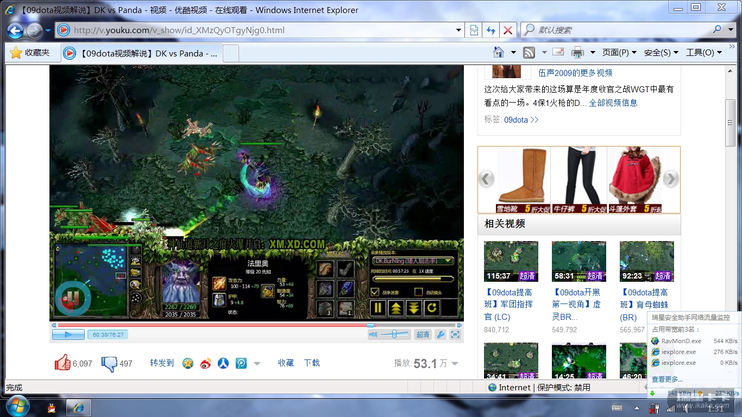Click the search magnifier icon
This screenshot has width=742, height=417.
coord(718,30)
